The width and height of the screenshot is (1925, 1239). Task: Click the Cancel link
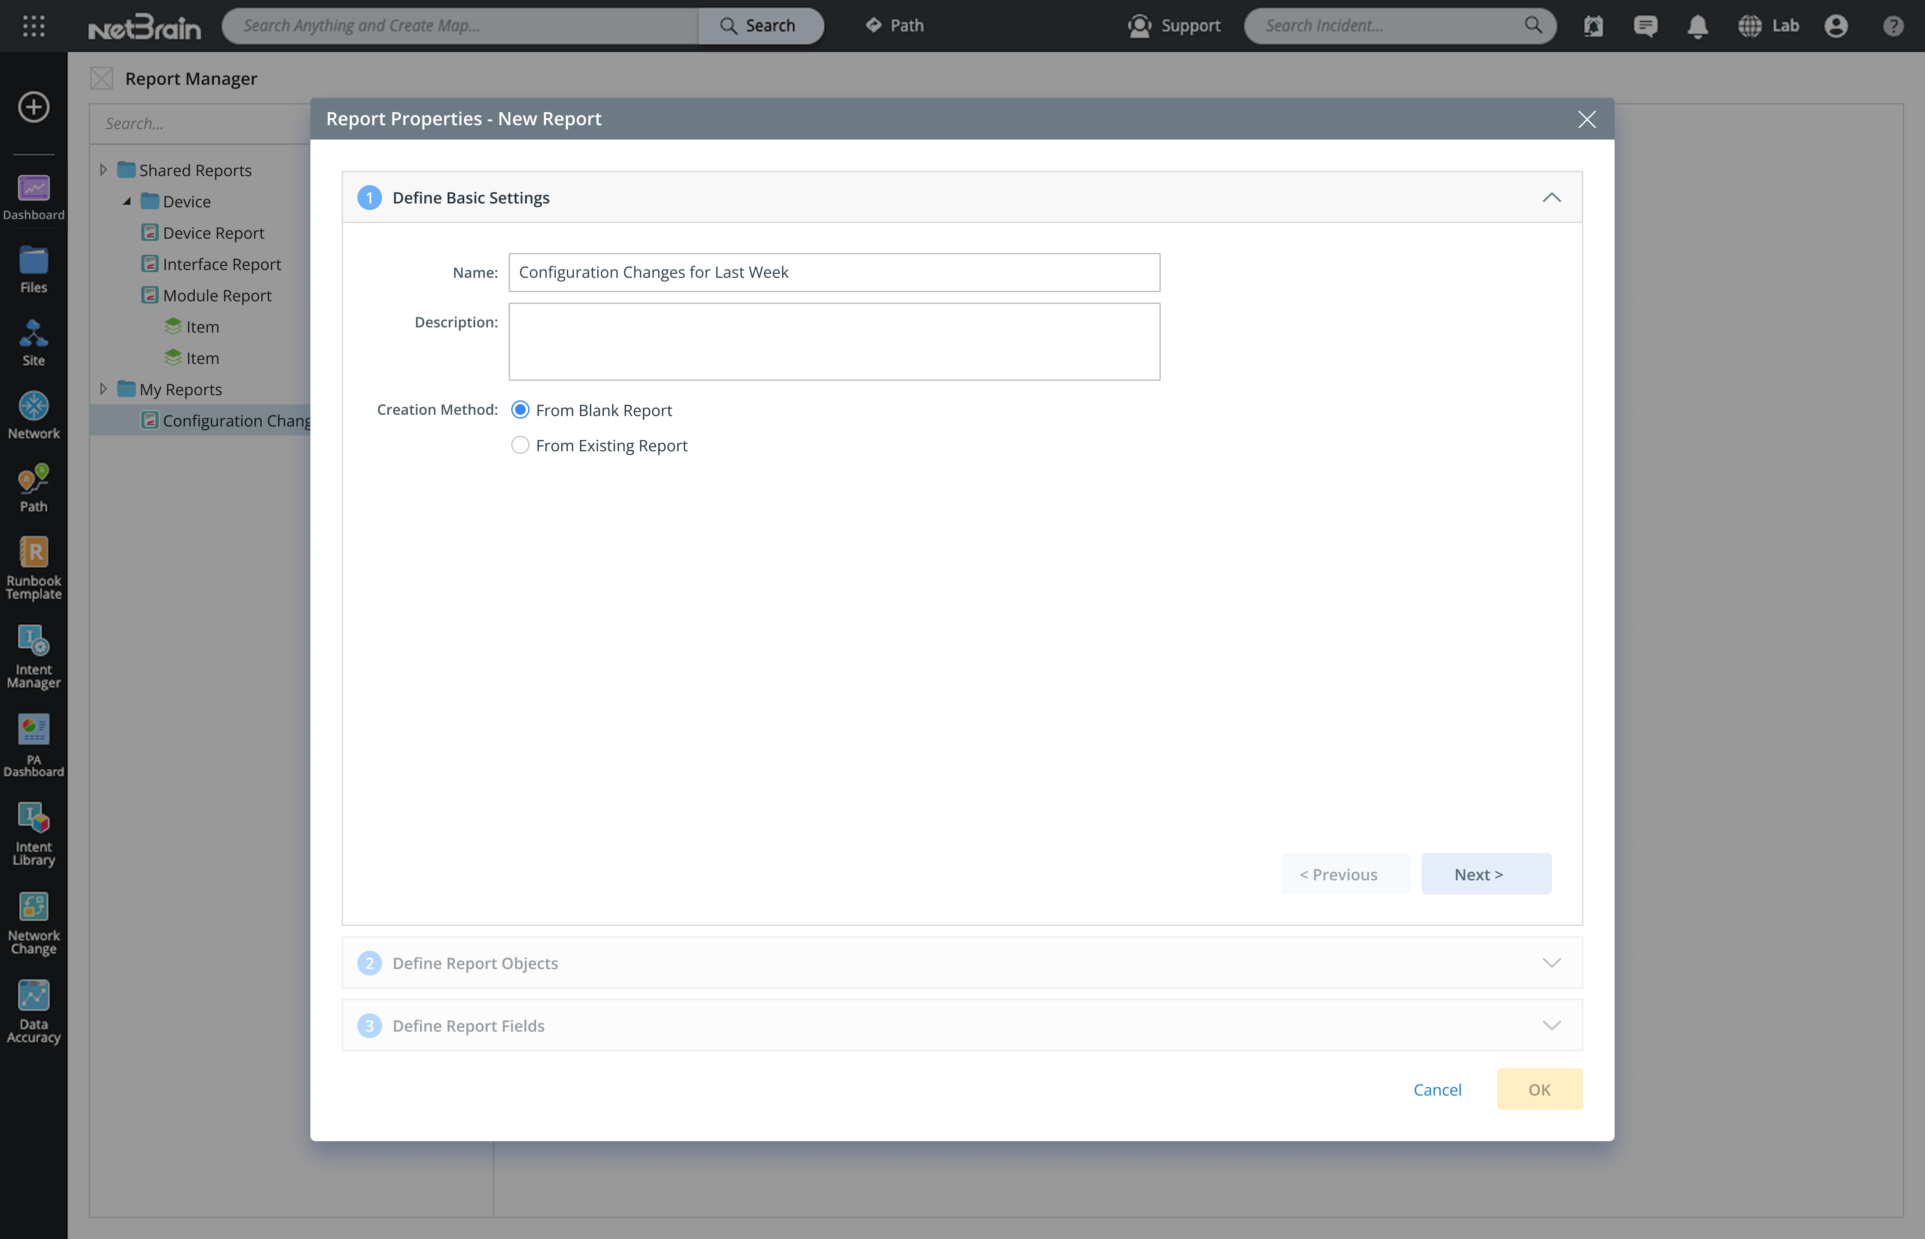(1437, 1089)
